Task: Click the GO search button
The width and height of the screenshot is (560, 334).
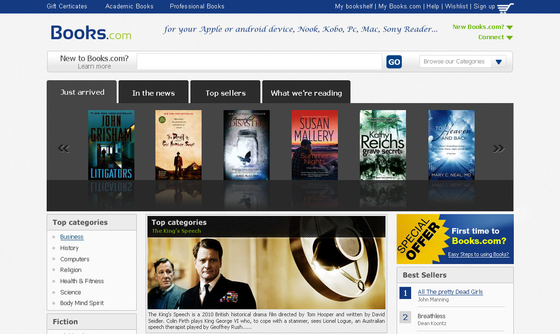Action: point(394,62)
